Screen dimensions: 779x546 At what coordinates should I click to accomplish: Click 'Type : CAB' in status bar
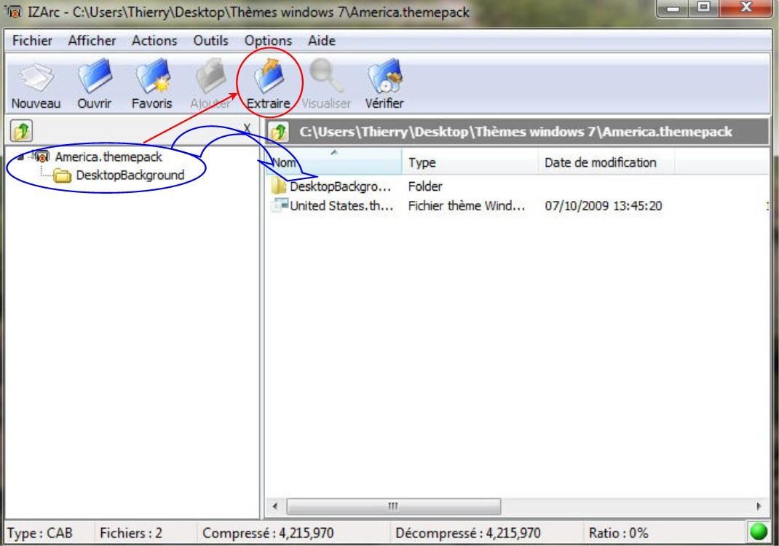pos(40,533)
